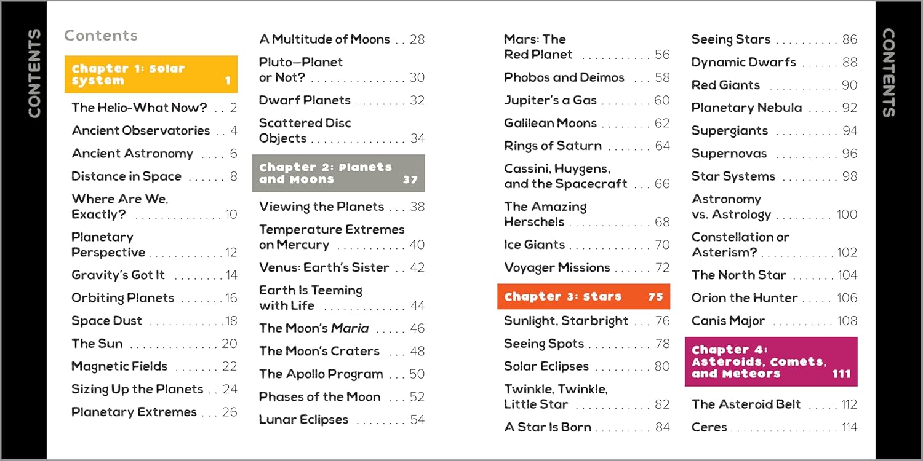
Task: Select the Lunar Eclipses entry
Action: tap(342, 420)
